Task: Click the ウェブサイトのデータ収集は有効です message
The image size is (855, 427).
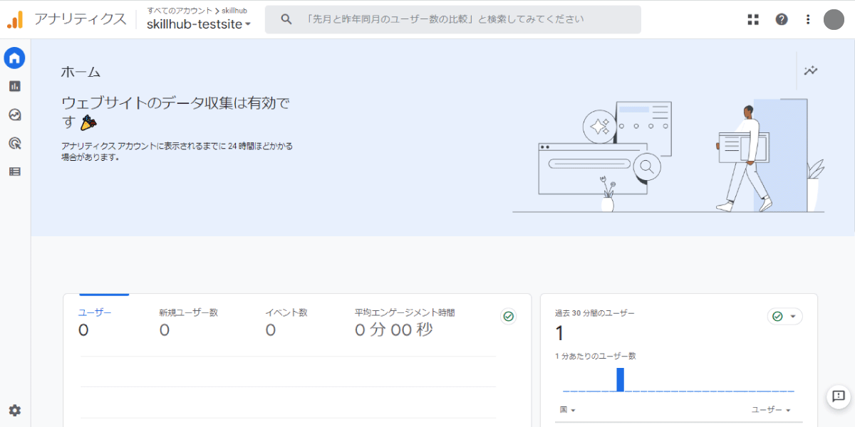Action: pos(176,112)
